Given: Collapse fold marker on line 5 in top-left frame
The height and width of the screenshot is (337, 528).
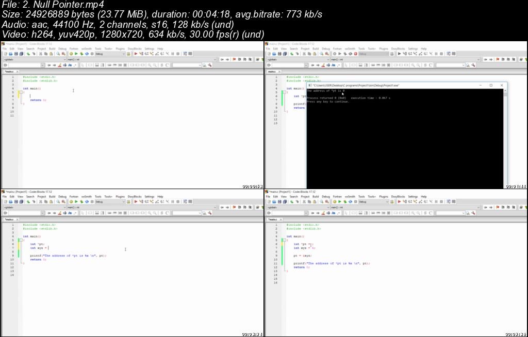Looking at the screenshot, I should click(x=21, y=92).
